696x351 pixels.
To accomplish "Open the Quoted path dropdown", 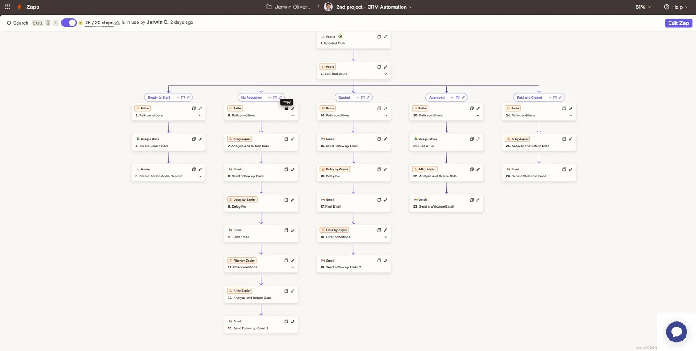I will (358, 98).
